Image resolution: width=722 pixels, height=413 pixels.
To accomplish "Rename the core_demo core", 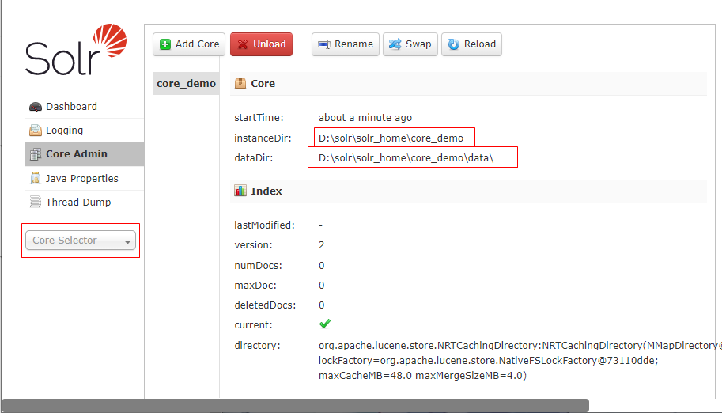I will point(346,44).
